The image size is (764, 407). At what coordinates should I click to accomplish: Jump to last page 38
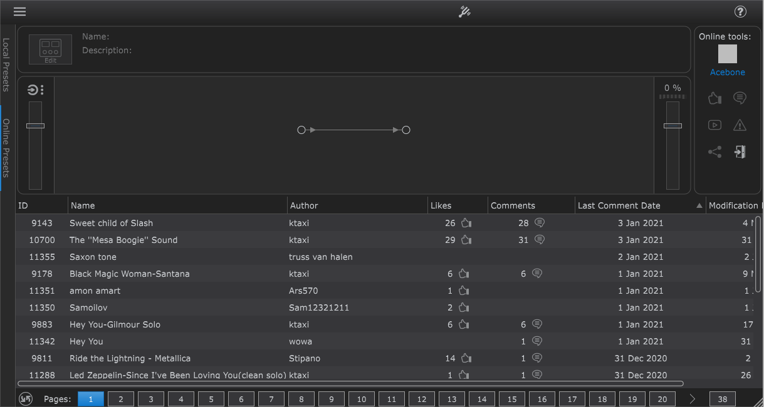tap(723, 399)
